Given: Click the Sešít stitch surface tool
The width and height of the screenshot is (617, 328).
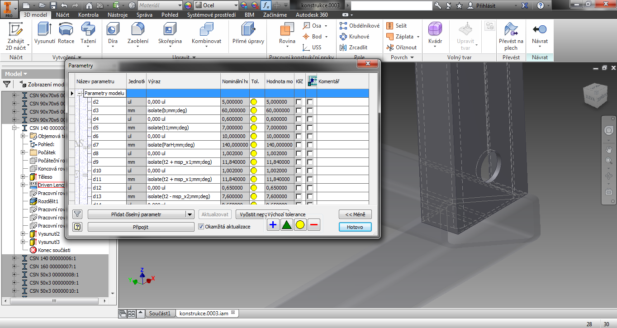Looking at the screenshot, I should pyautogui.click(x=397, y=26).
